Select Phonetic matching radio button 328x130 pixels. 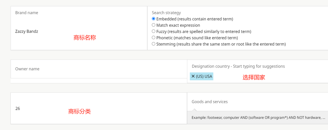tap(154, 38)
